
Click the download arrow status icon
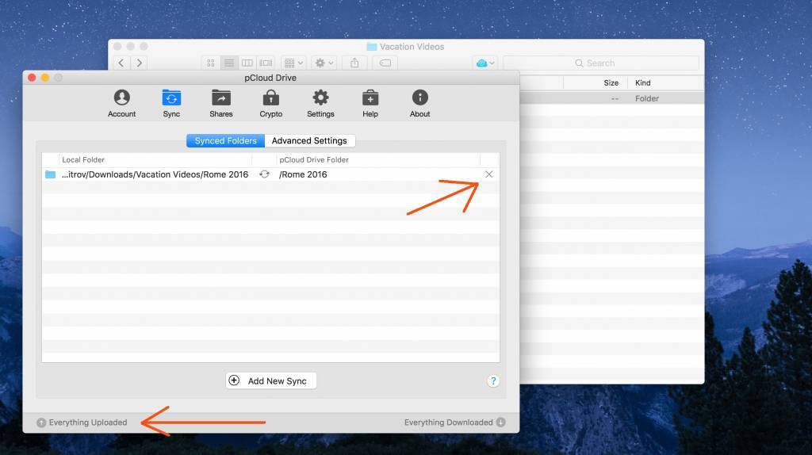tap(501, 422)
